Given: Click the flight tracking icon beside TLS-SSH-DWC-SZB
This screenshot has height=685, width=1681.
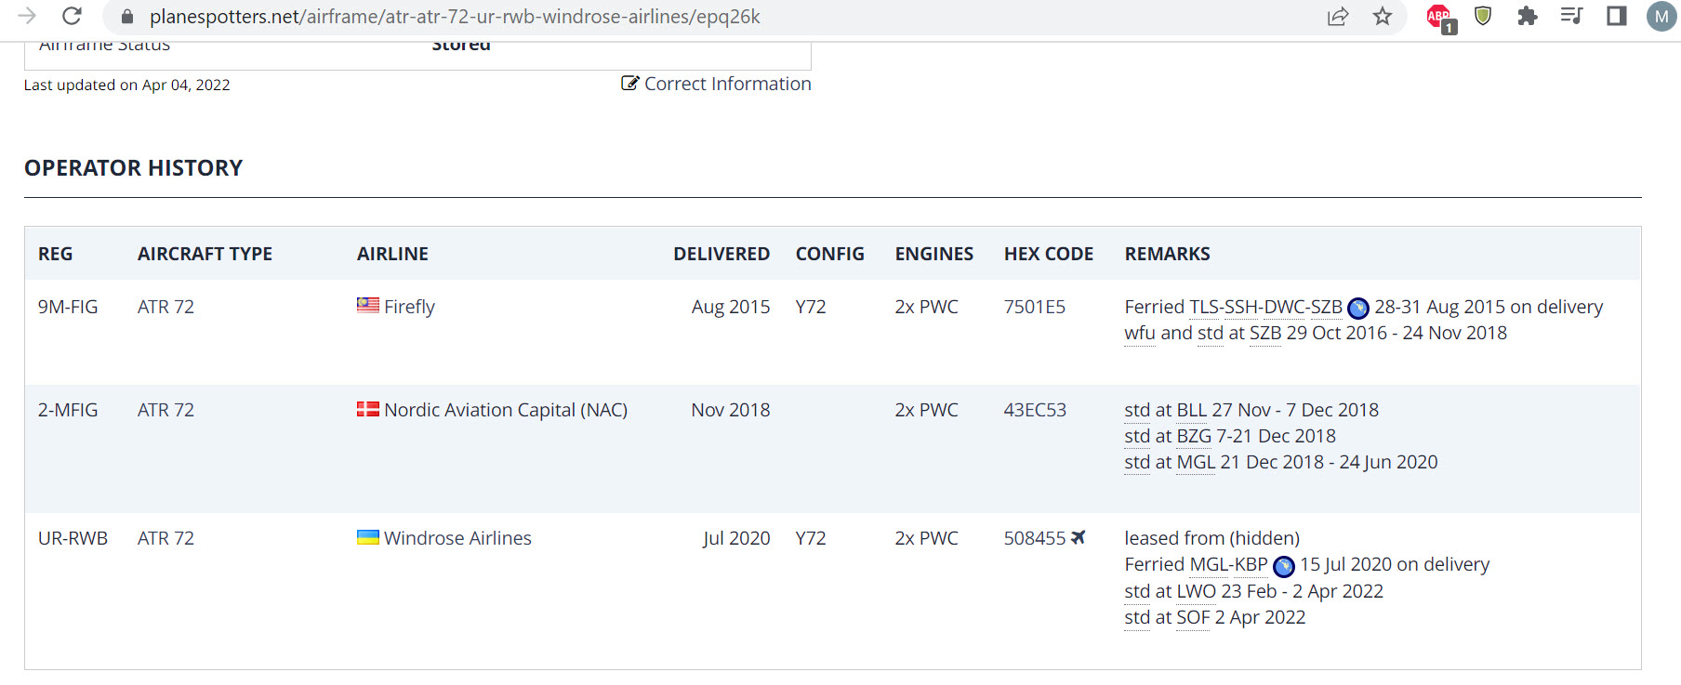Looking at the screenshot, I should [1357, 308].
